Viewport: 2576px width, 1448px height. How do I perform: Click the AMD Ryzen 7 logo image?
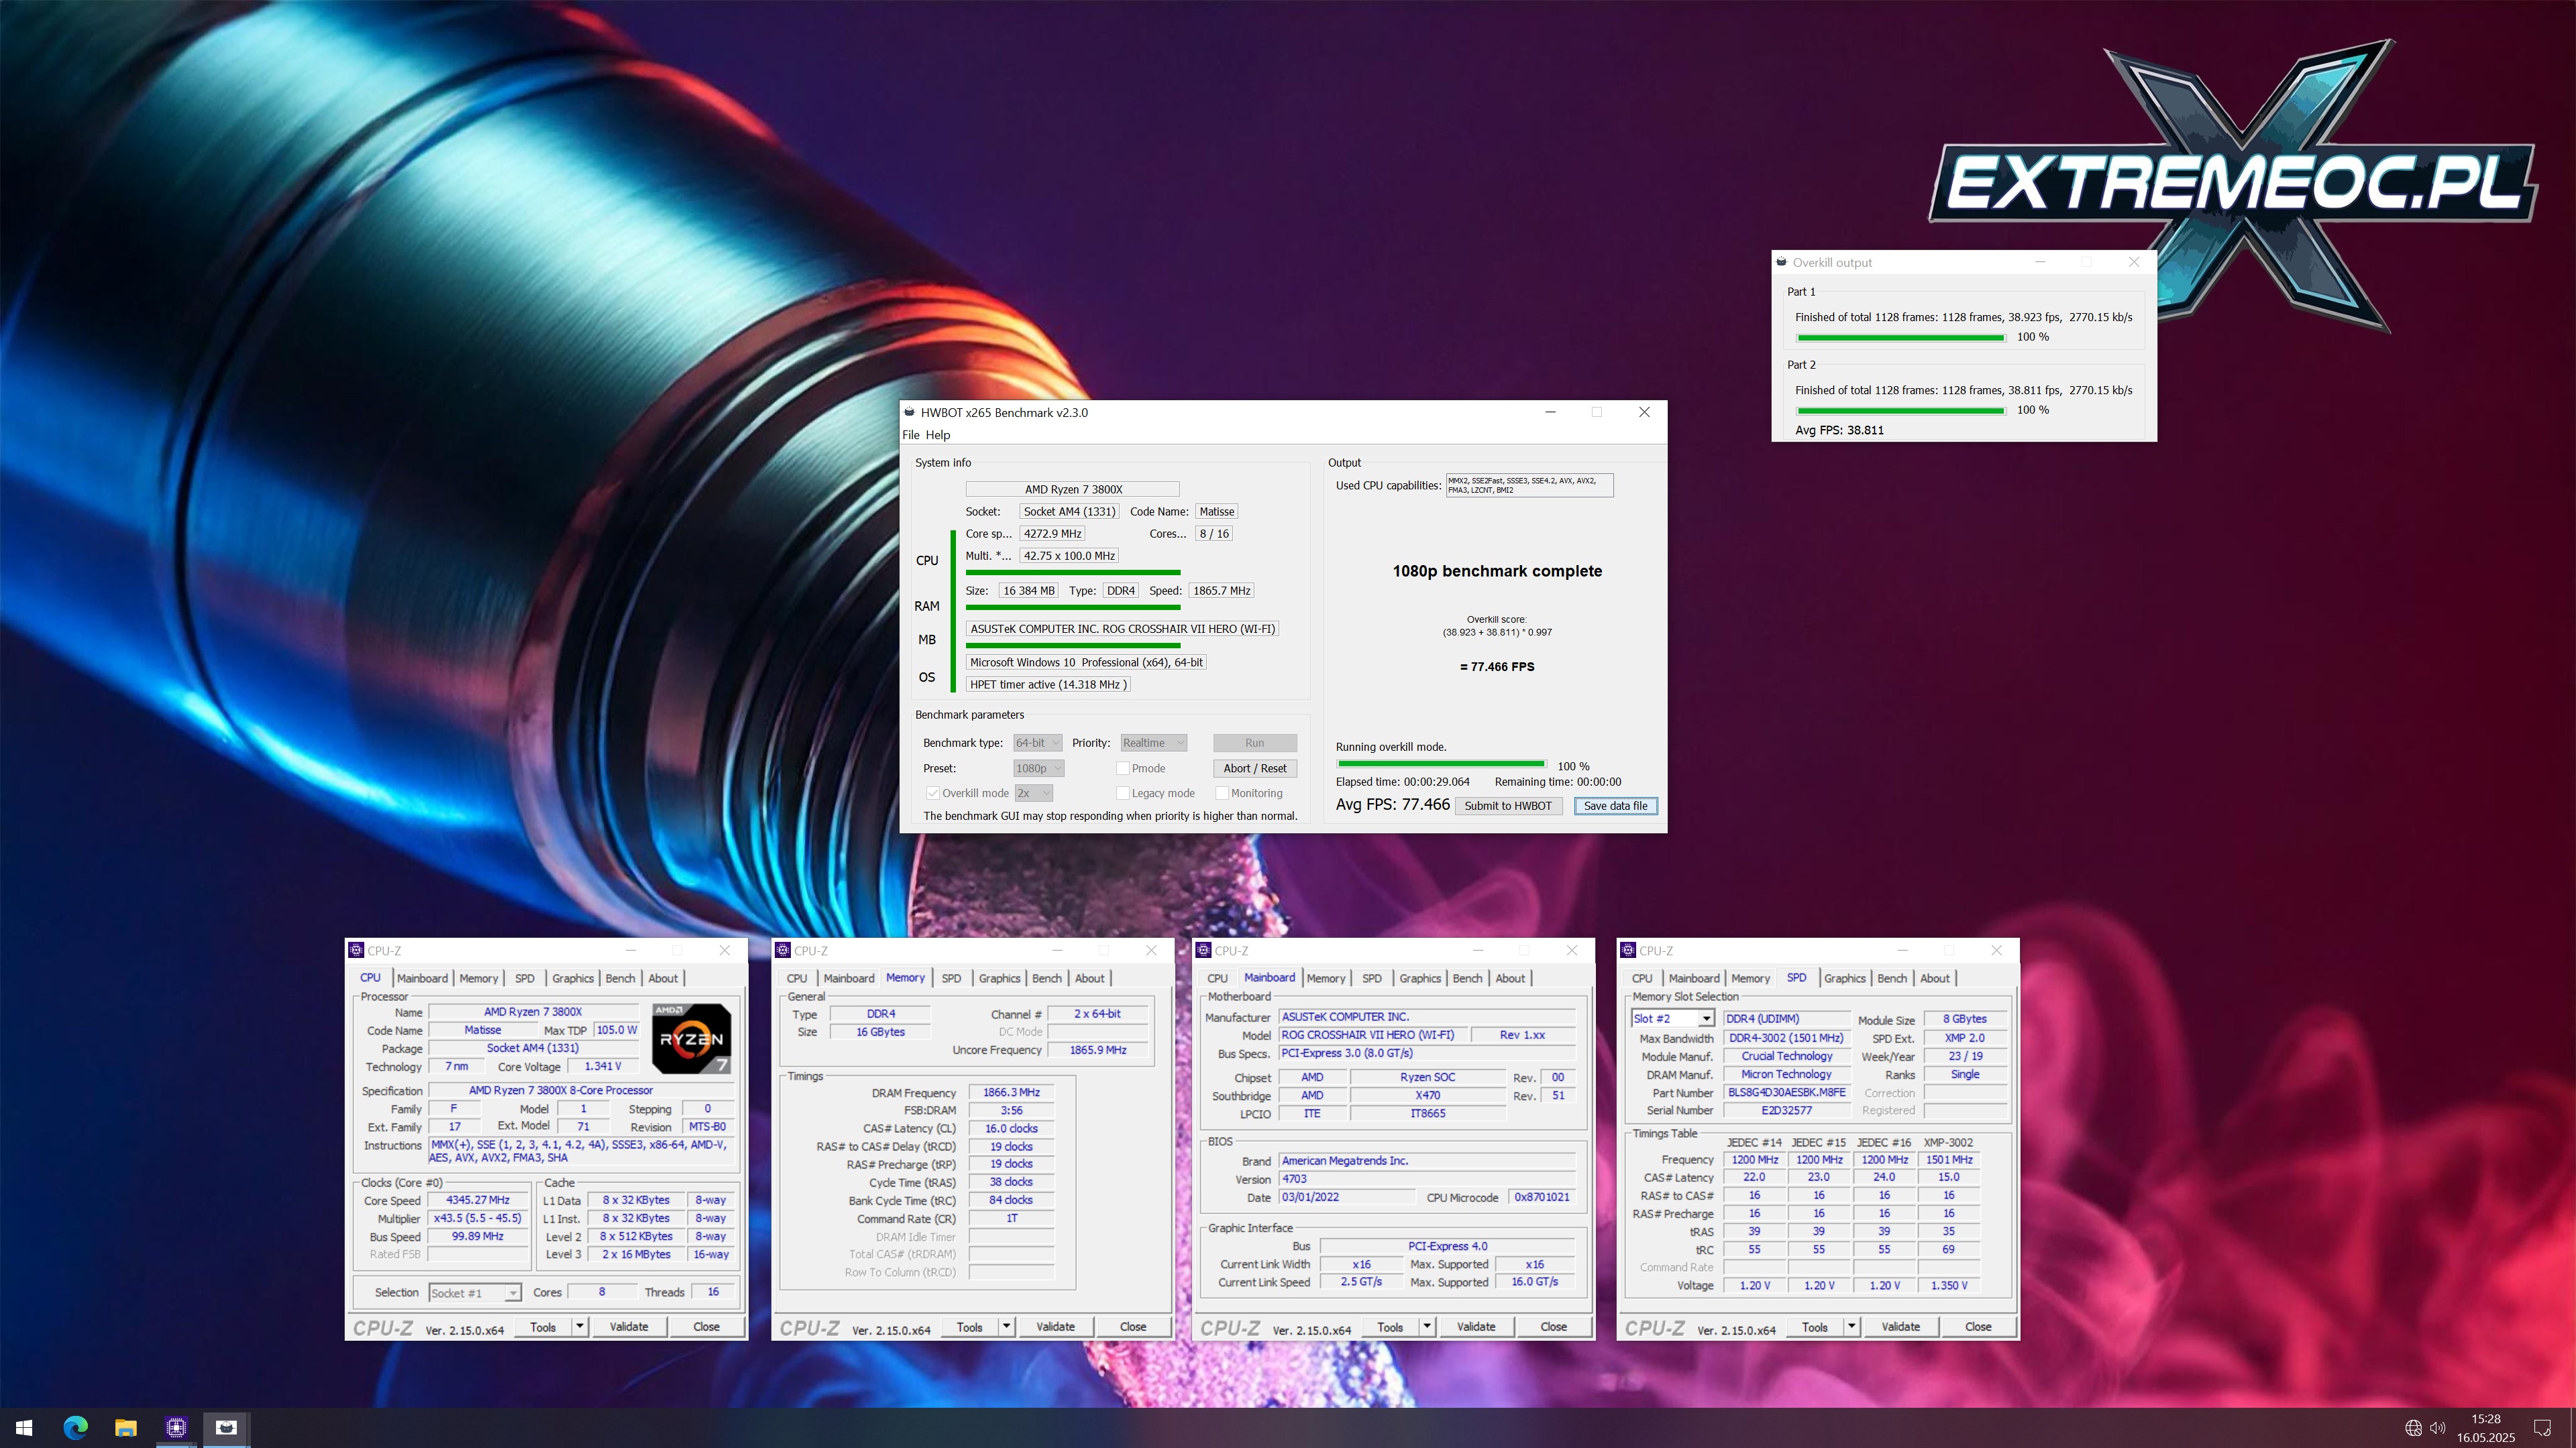point(691,1038)
